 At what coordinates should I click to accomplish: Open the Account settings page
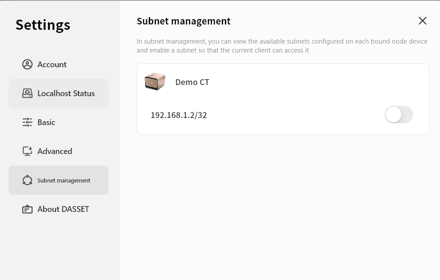click(52, 65)
